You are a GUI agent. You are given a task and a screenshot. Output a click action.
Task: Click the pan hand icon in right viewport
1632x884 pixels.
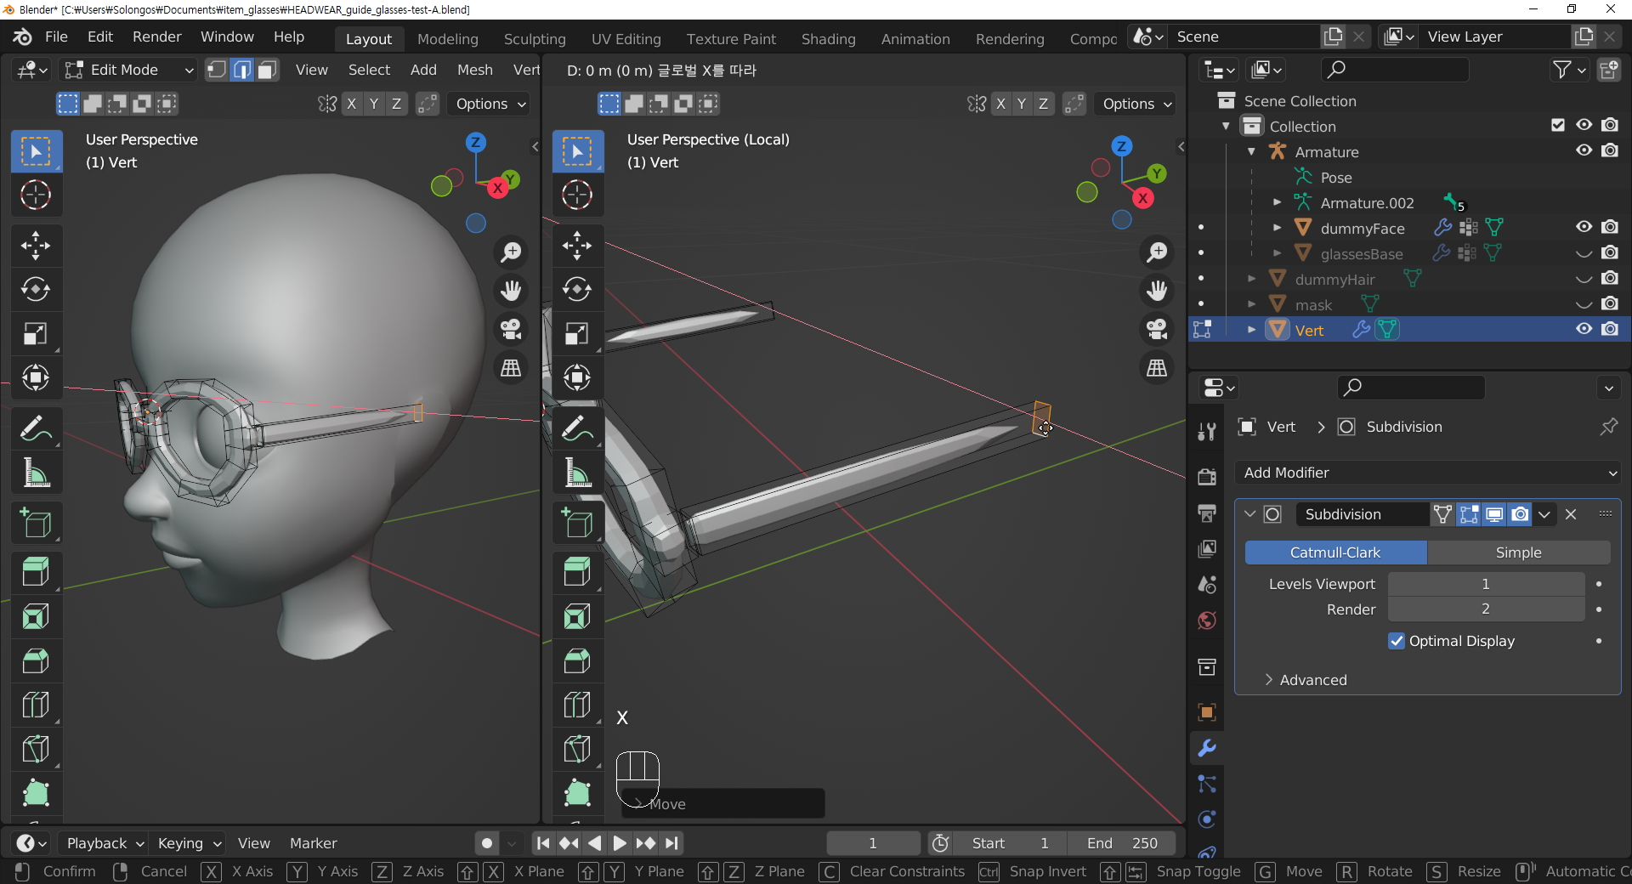(x=1157, y=291)
